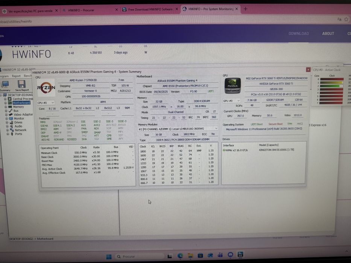
Task: Click the bookmark star in address bar
Action: 346,19
